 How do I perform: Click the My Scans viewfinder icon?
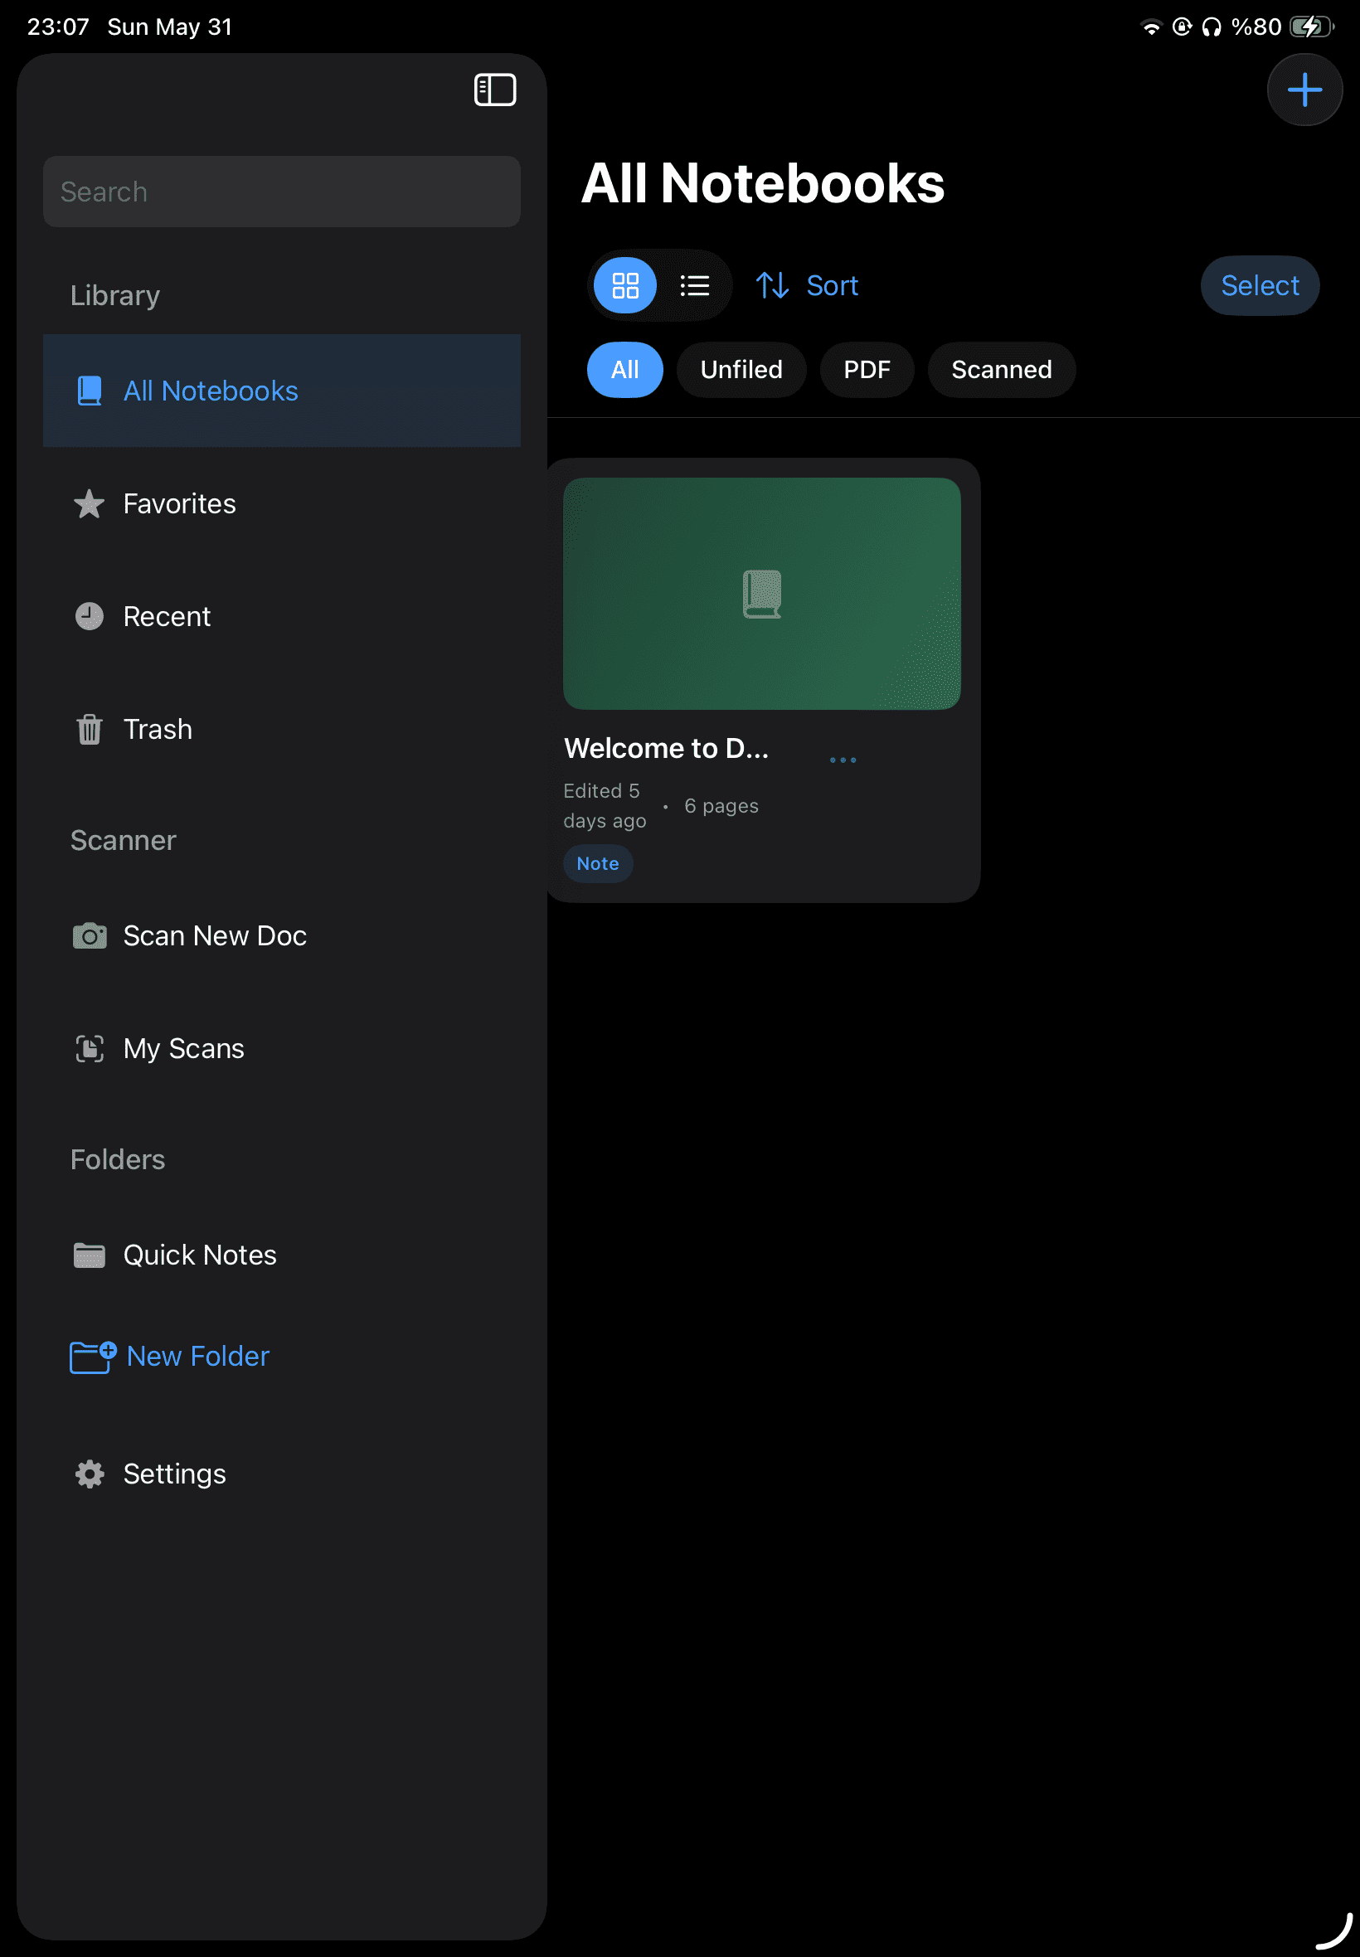(90, 1049)
